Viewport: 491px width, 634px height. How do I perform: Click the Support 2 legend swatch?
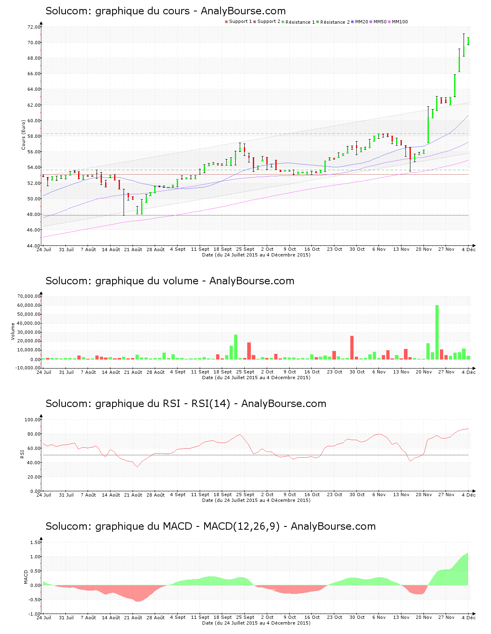point(255,22)
